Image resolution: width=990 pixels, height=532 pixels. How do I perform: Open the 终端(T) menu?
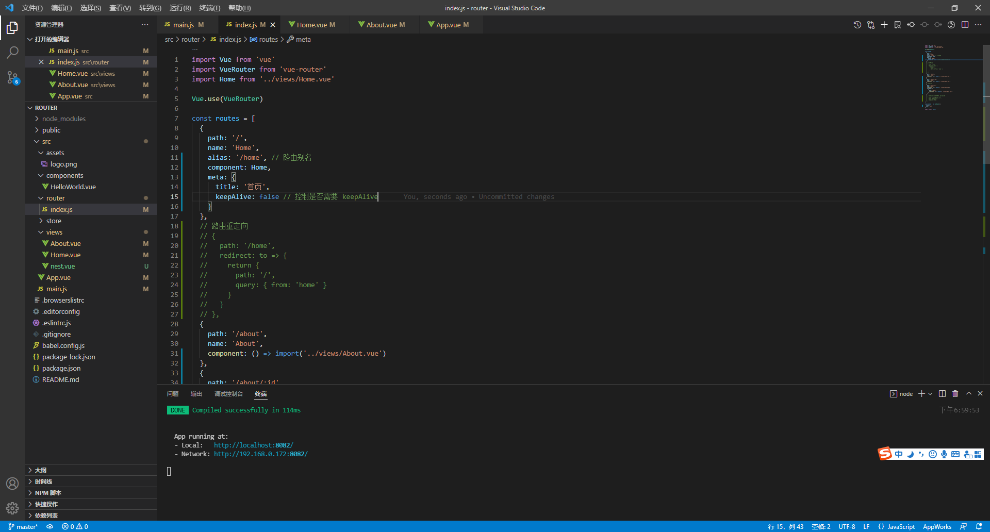click(x=209, y=8)
